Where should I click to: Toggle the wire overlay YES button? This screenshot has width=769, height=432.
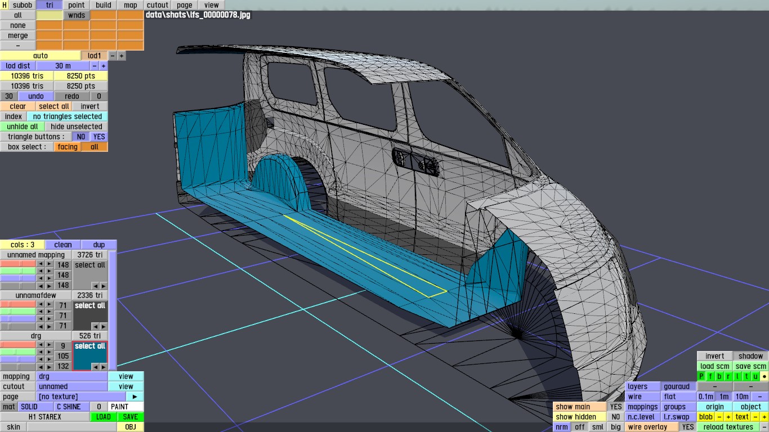(x=687, y=427)
